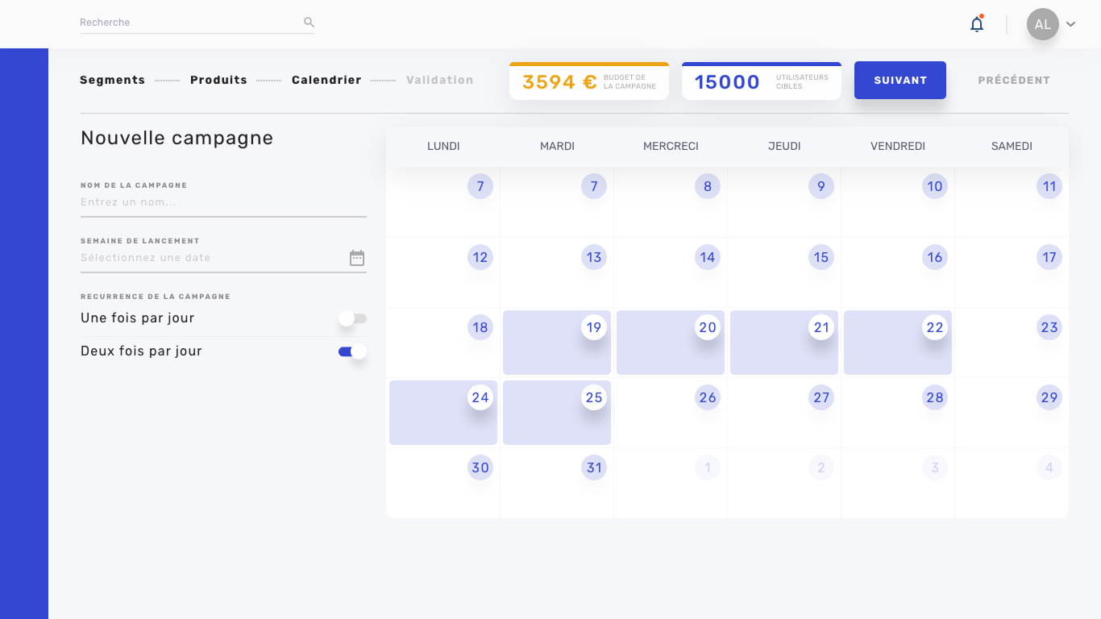This screenshot has height=619, width=1101.
Task: Select the Calendrier step
Action: 326,80
